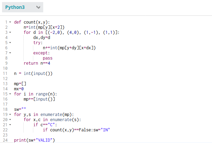
Task: Click the 'def count(x,y):' function header
Action: click(x=32, y=22)
